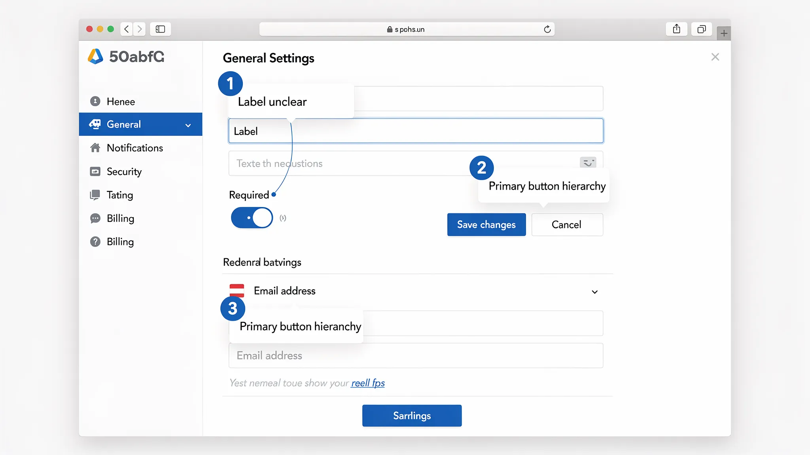810x455 pixels.
Task: Select the General chat icon in the sidebar
Action: tap(95, 124)
